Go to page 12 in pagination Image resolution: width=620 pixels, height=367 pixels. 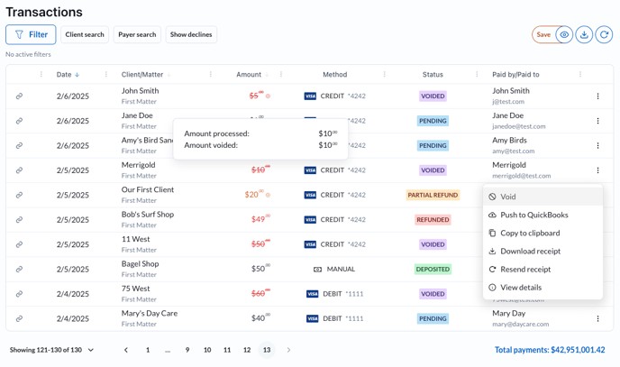247,350
